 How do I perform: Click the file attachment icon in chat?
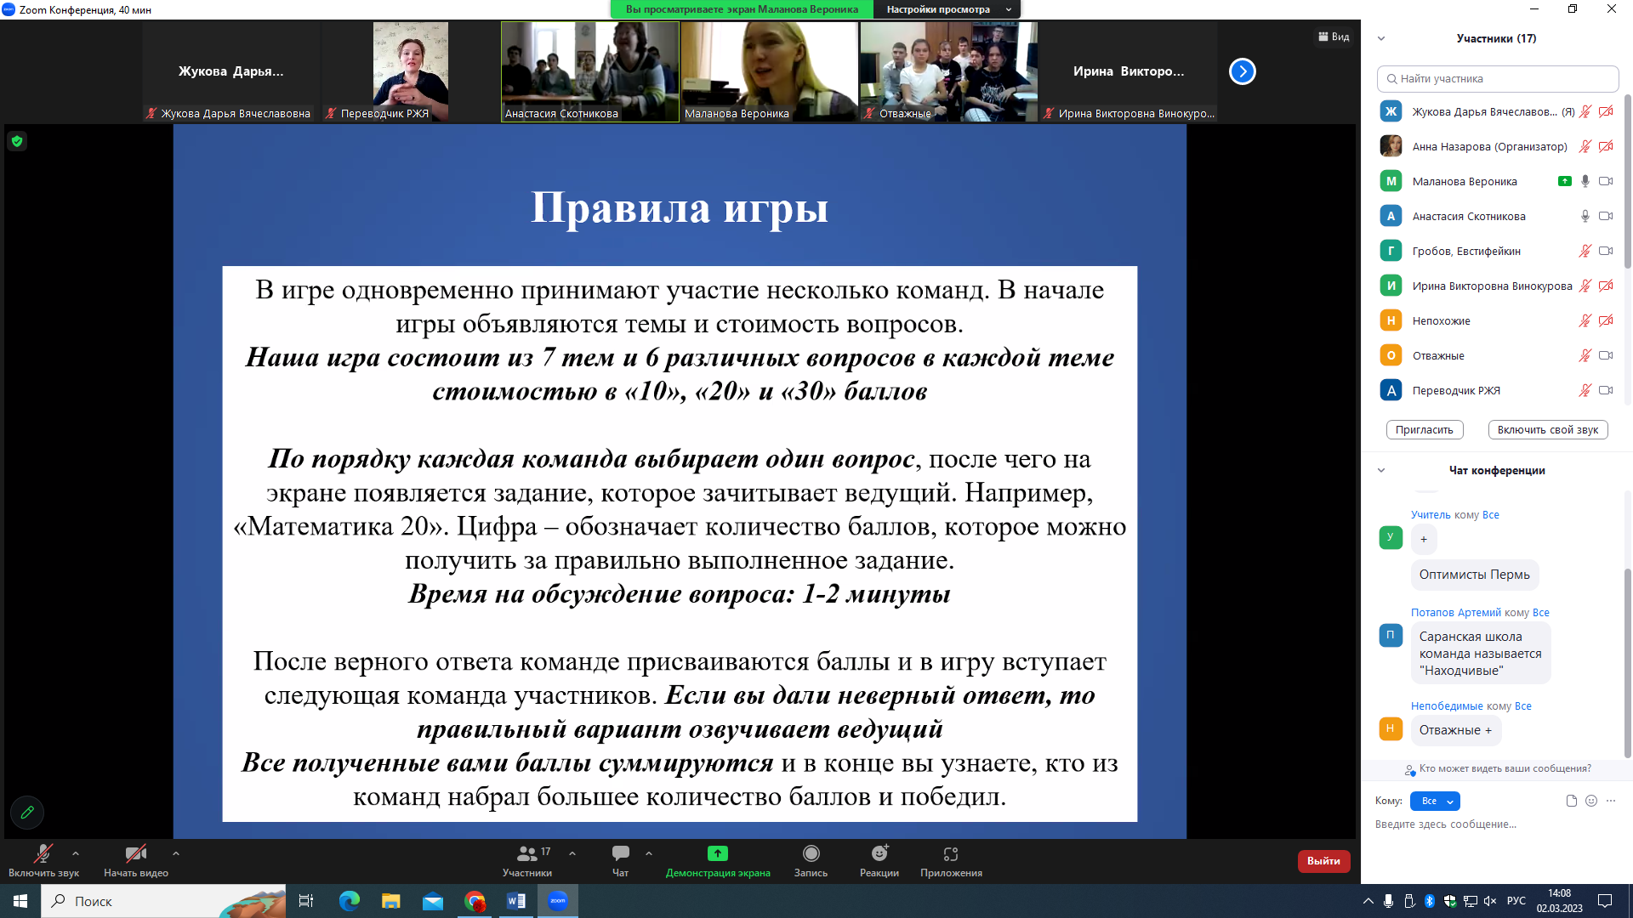click(1571, 801)
